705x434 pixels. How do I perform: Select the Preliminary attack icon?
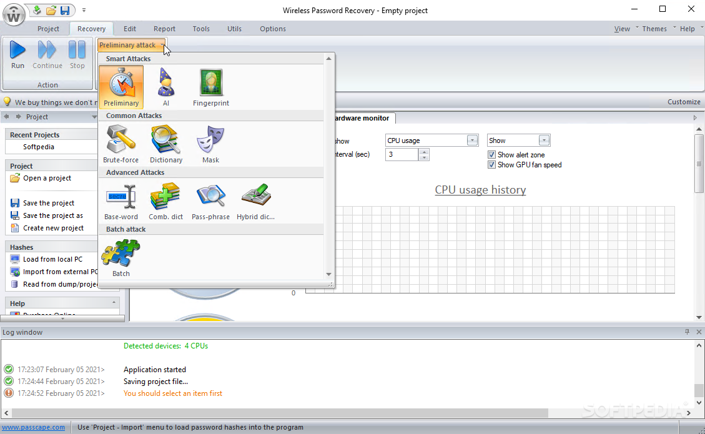point(121,87)
